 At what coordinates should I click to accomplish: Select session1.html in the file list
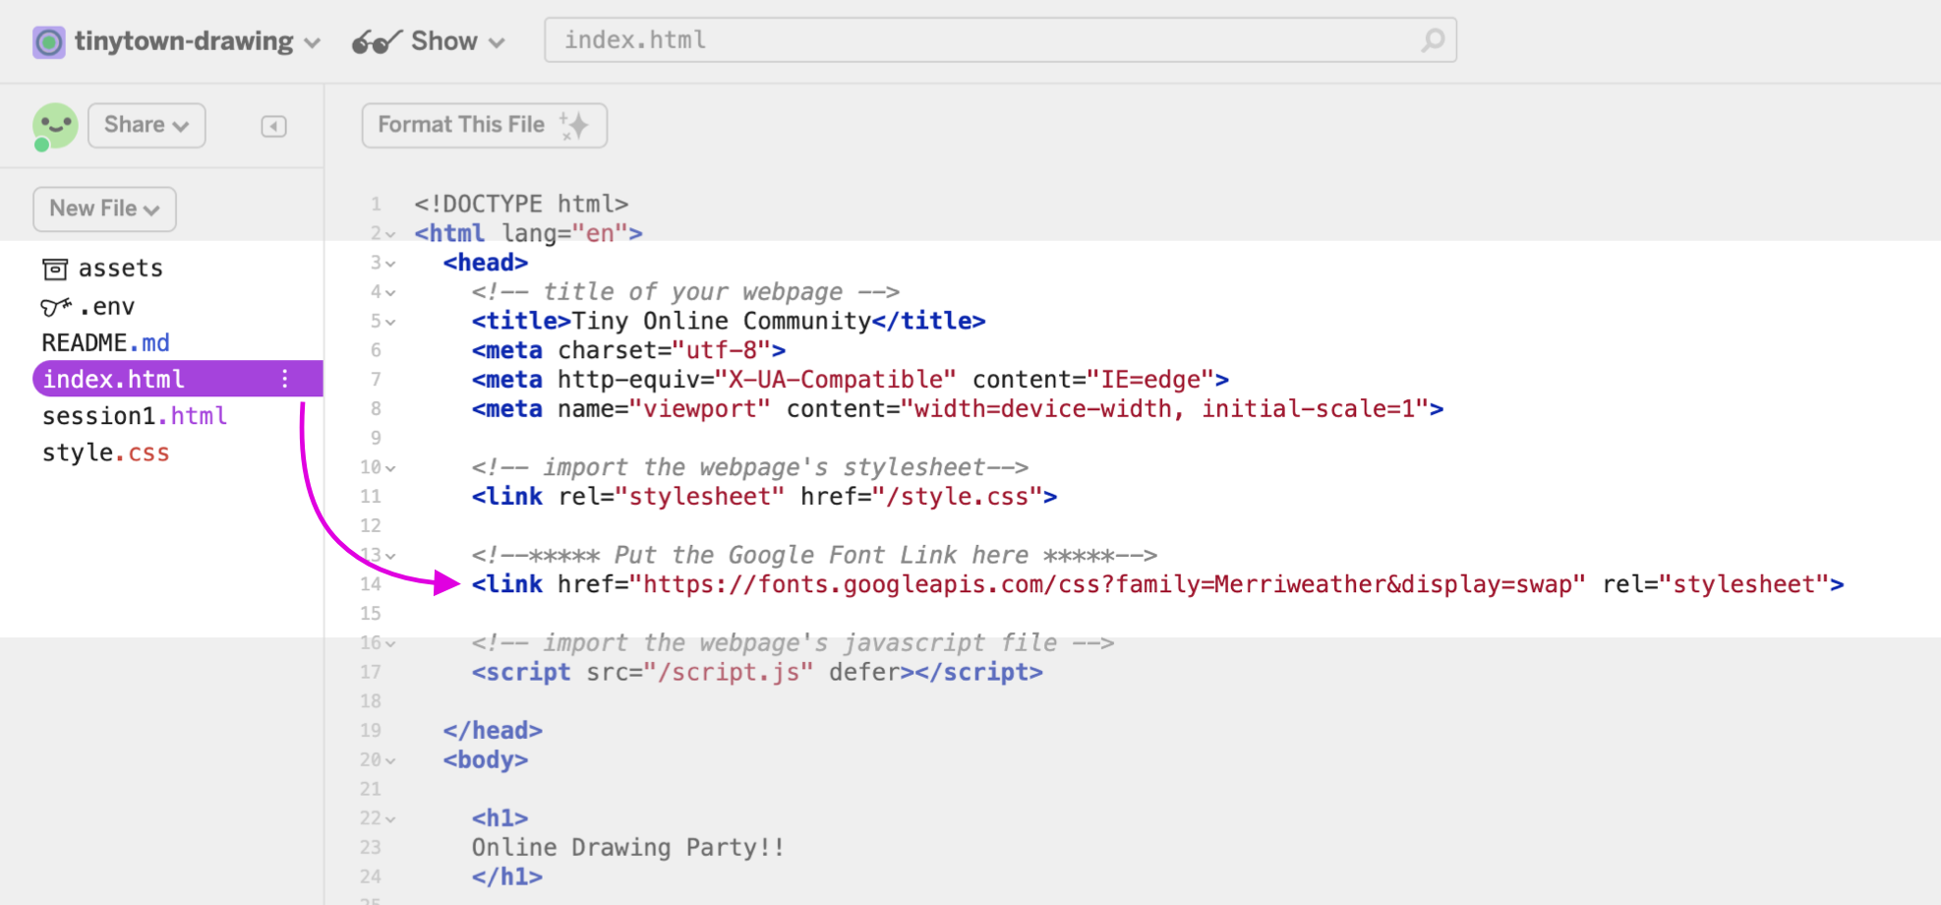click(x=134, y=415)
